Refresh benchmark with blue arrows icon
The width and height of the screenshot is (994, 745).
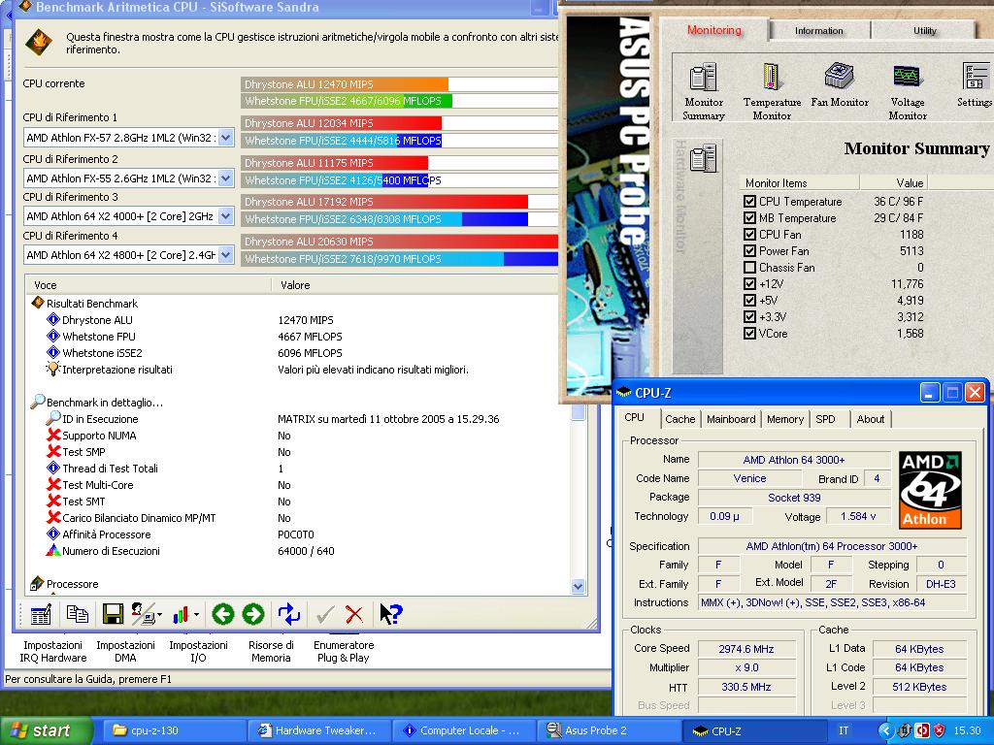(289, 614)
